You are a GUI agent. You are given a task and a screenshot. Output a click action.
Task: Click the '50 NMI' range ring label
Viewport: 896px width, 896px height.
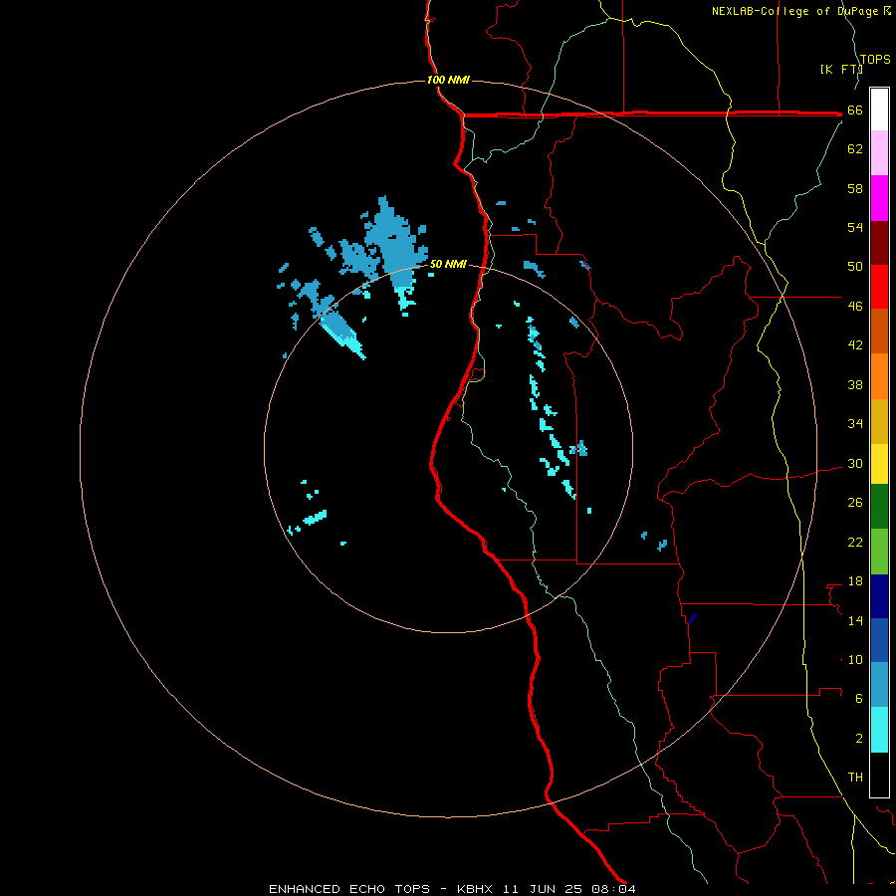pos(448,264)
